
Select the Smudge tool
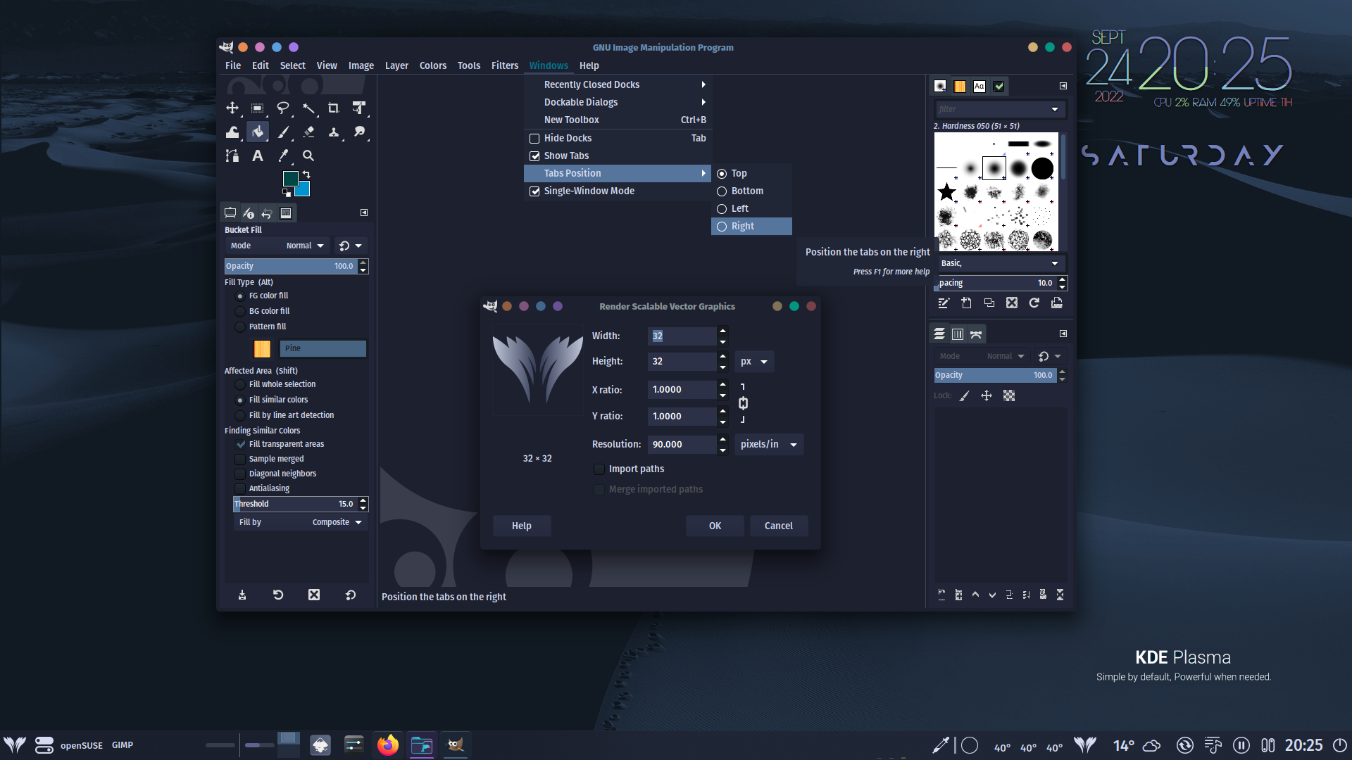[x=359, y=132]
